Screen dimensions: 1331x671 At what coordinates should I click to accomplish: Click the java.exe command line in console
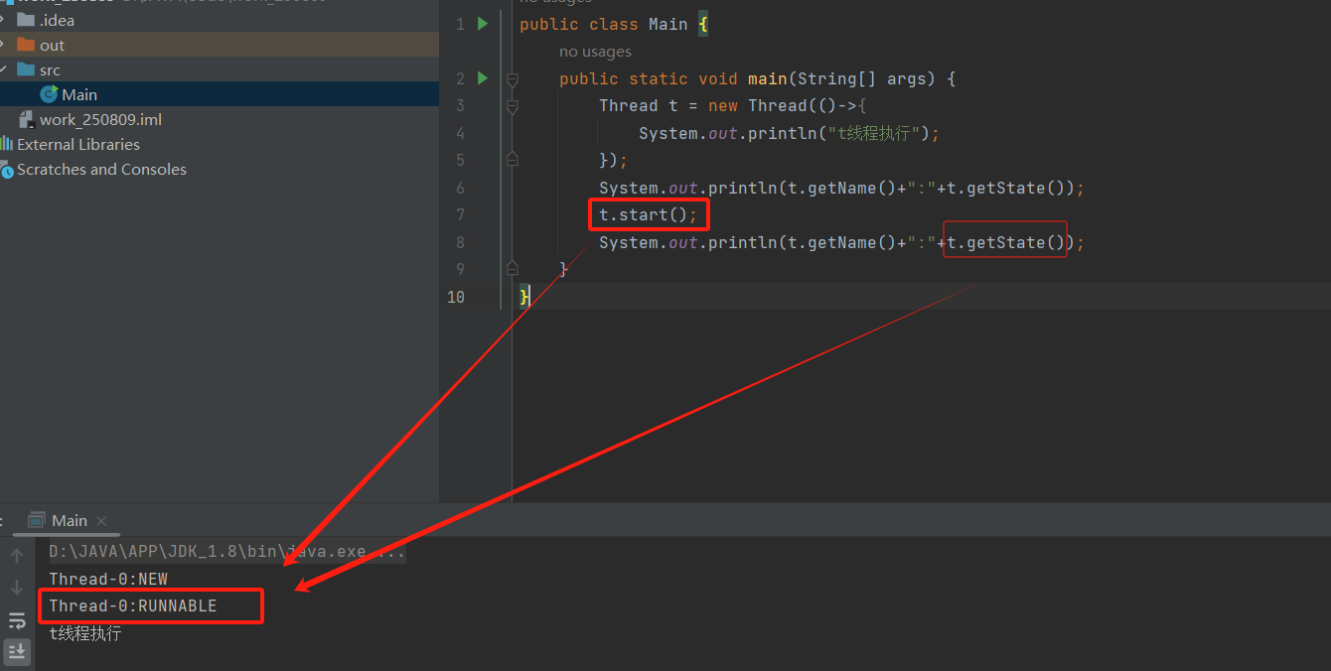(227, 552)
